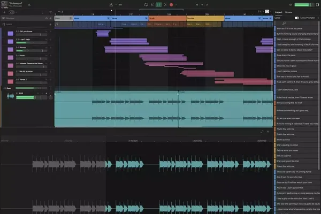Toggle the white snap button on ruler
The width and height of the screenshot is (321, 214).
pos(267,11)
